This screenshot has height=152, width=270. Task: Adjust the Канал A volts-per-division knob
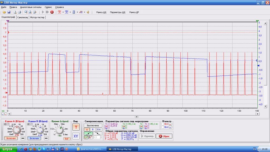click(x=17, y=130)
